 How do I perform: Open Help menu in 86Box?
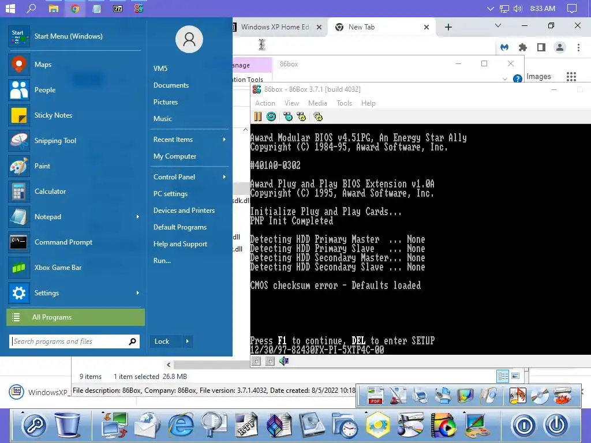tap(368, 103)
